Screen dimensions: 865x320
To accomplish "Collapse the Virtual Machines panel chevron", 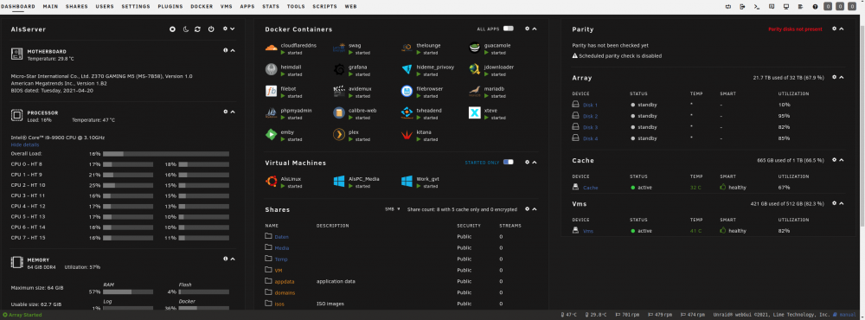I will 534,163.
